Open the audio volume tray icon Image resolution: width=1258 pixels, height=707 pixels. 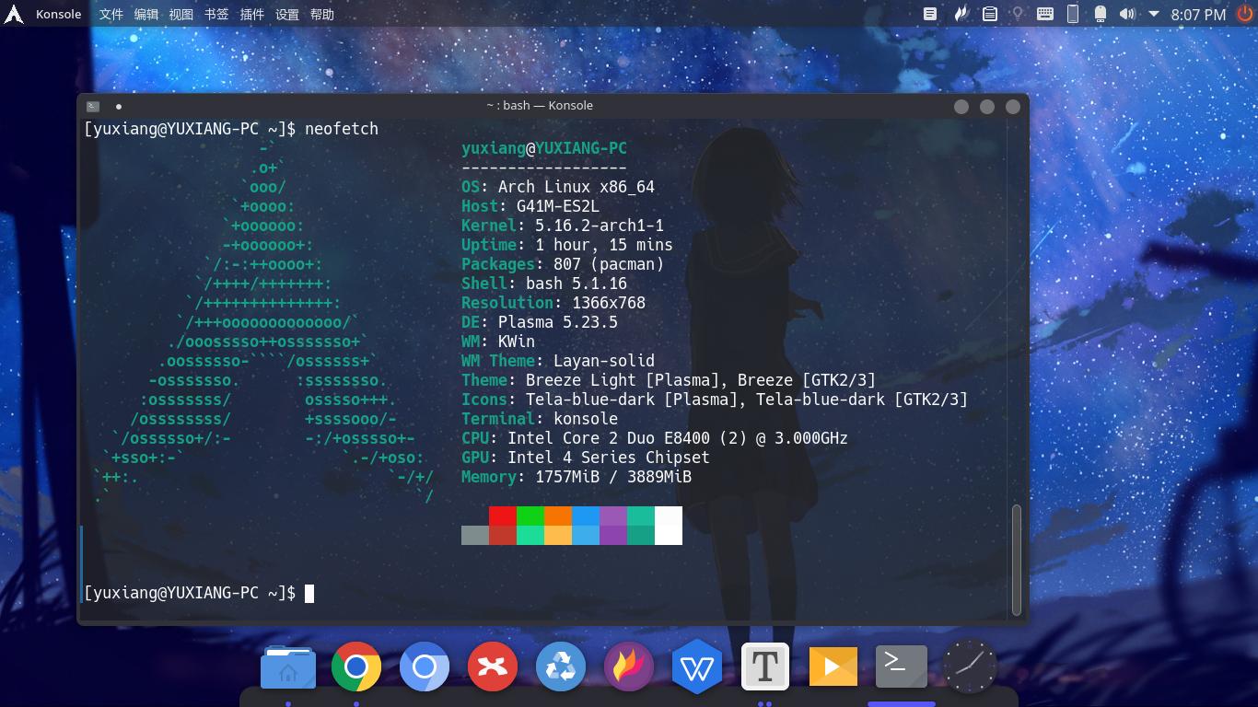coord(1127,14)
